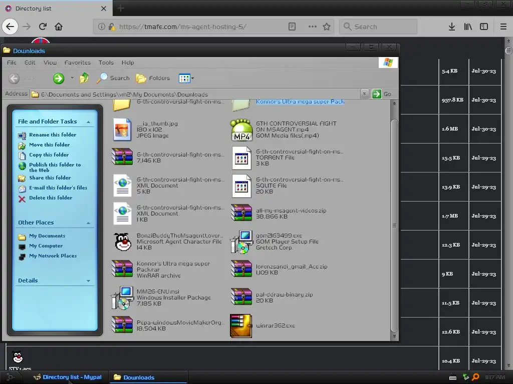Toggle Reader view icon in address bar
Viewport: 513px width, 384px height.
292,27
